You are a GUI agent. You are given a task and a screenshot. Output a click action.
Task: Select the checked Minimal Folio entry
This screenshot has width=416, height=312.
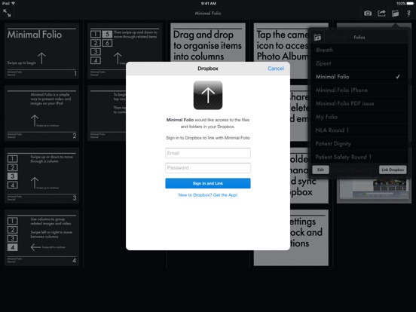click(x=359, y=77)
